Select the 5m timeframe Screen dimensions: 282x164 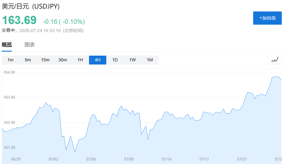[28, 60]
